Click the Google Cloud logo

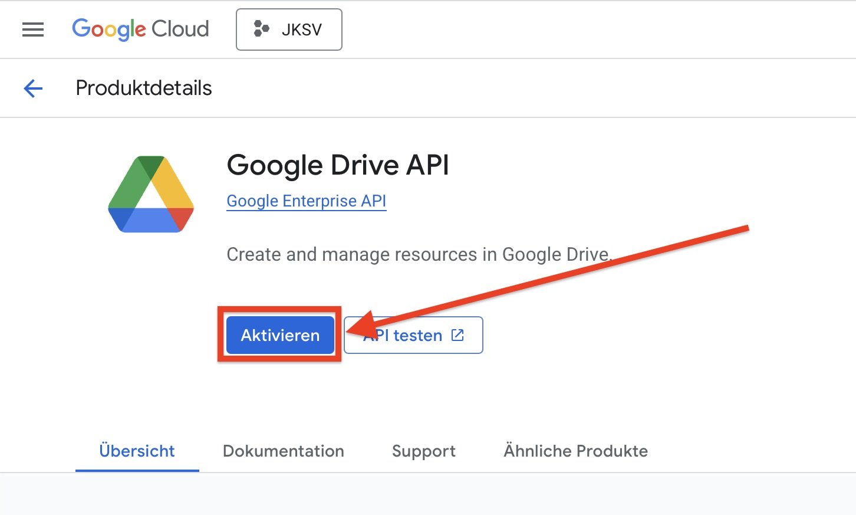tap(140, 29)
